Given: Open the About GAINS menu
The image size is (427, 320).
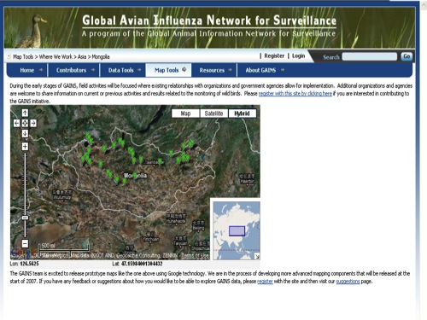Looking at the screenshot, I should 260,70.
